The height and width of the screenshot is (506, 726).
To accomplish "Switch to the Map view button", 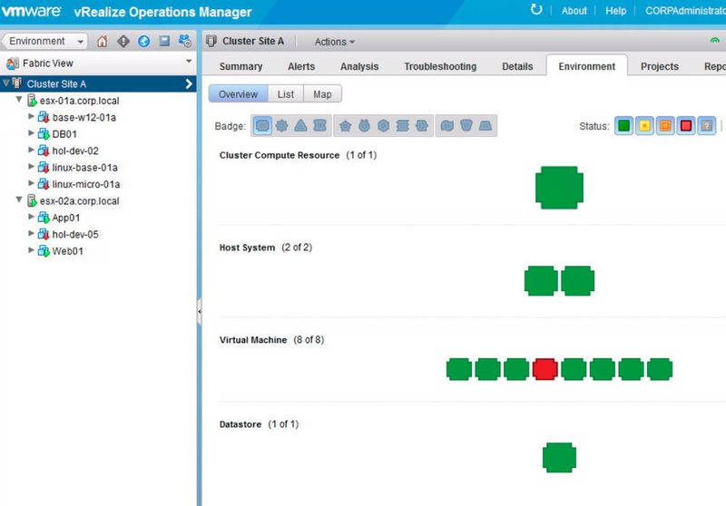I will coord(322,94).
